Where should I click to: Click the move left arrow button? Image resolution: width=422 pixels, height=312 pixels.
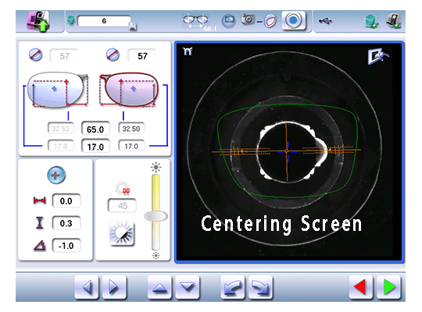click(x=87, y=287)
